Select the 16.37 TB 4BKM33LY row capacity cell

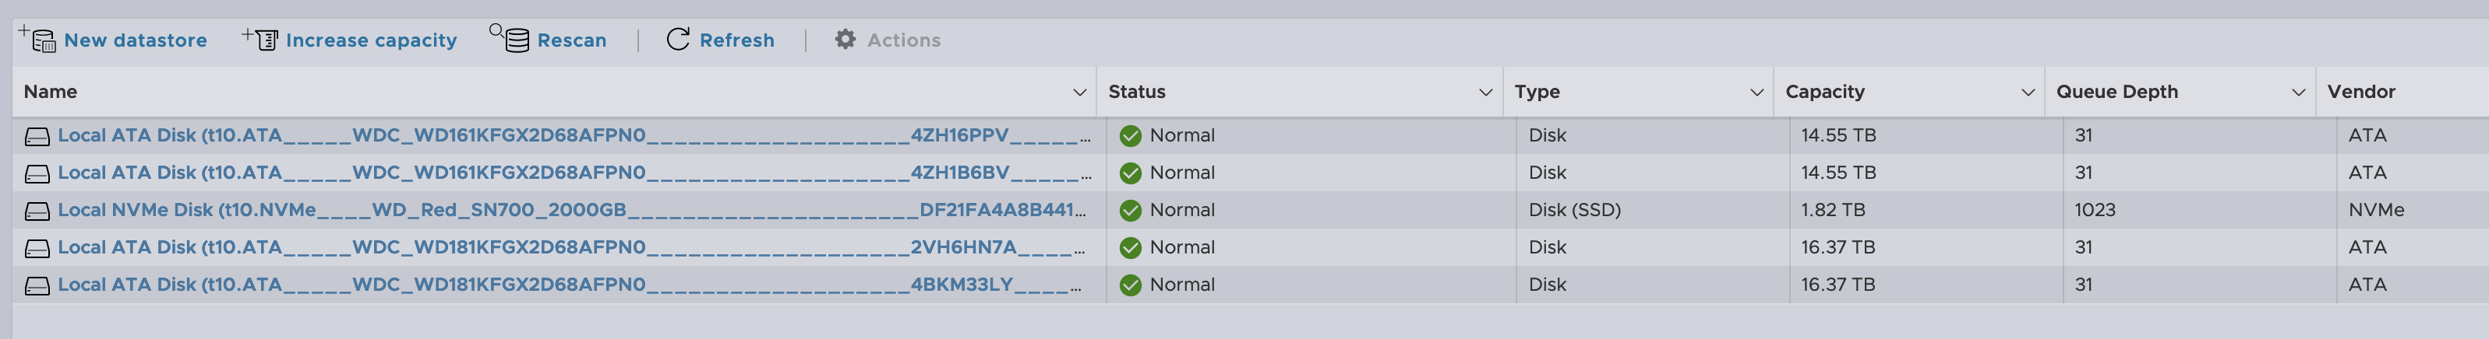click(1925, 285)
